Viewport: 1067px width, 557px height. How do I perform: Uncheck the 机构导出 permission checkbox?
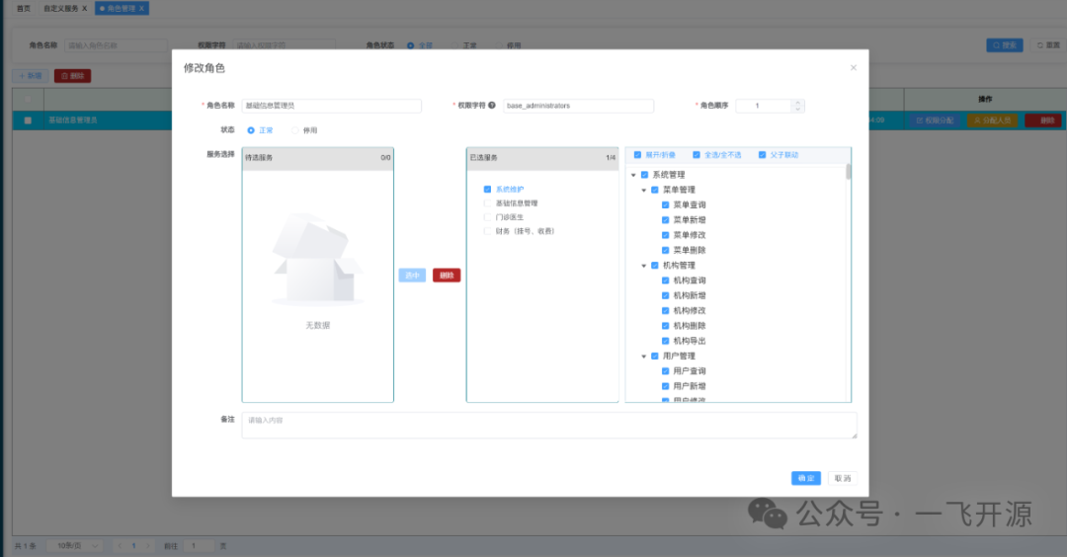click(666, 341)
